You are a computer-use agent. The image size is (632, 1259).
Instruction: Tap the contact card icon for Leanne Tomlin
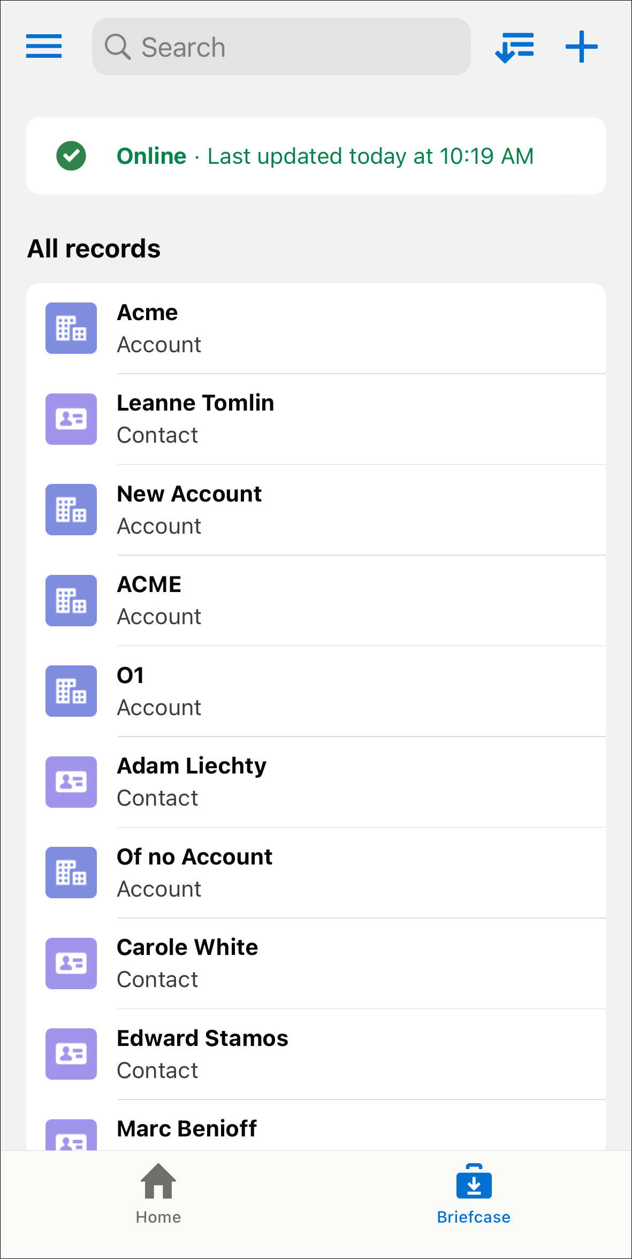click(70, 419)
